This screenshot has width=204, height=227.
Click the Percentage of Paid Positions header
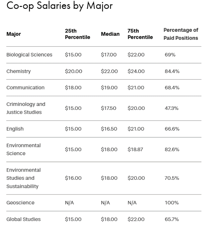pos(181,34)
